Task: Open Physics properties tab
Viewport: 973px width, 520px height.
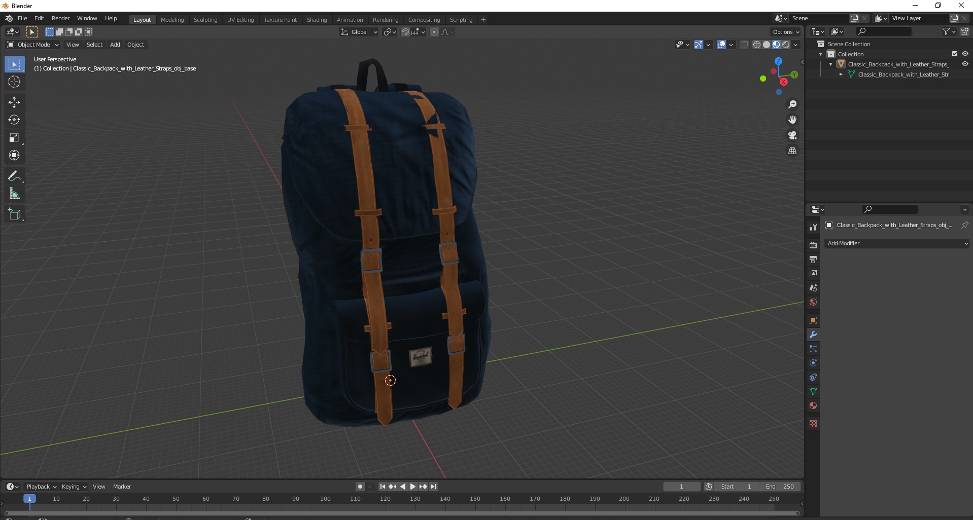Action: coord(813,363)
